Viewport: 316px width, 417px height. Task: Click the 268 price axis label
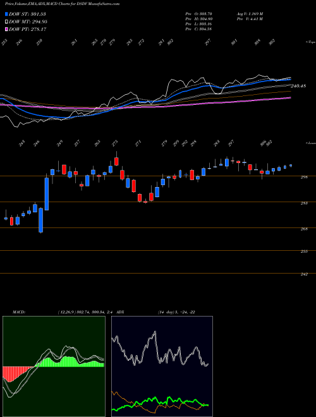tap(304, 229)
